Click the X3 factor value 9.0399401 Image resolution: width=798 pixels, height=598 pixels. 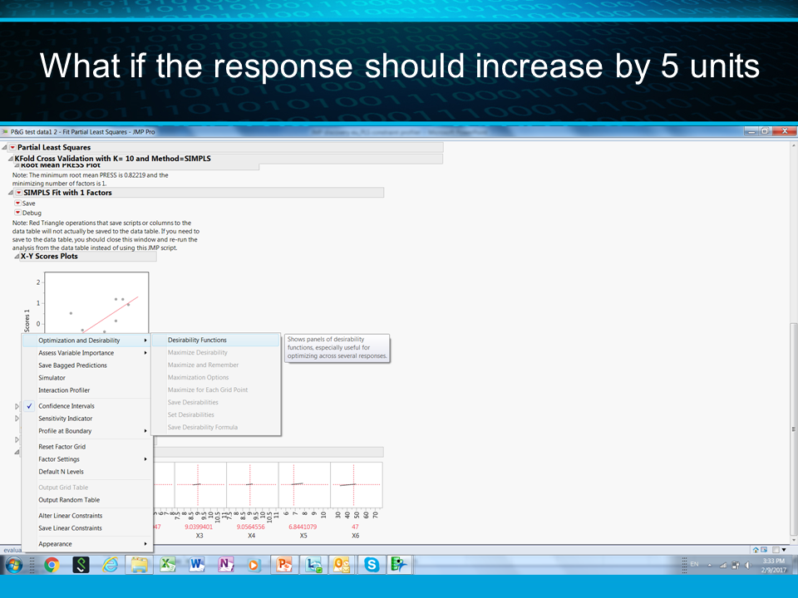(x=197, y=526)
